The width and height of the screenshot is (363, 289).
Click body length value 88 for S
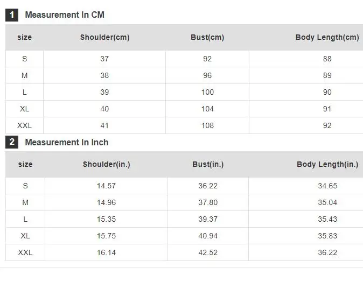tap(327, 59)
